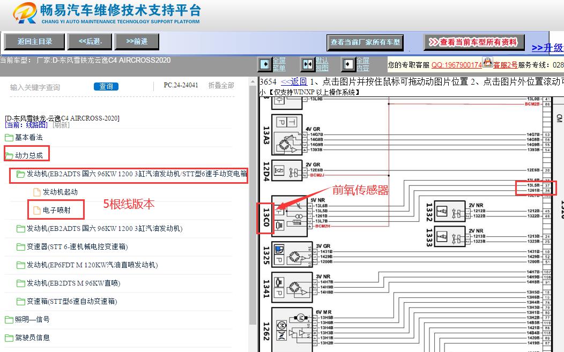Click the 客服2号 link
Image resolution: width=564 pixels, height=352 pixels.
(506, 65)
